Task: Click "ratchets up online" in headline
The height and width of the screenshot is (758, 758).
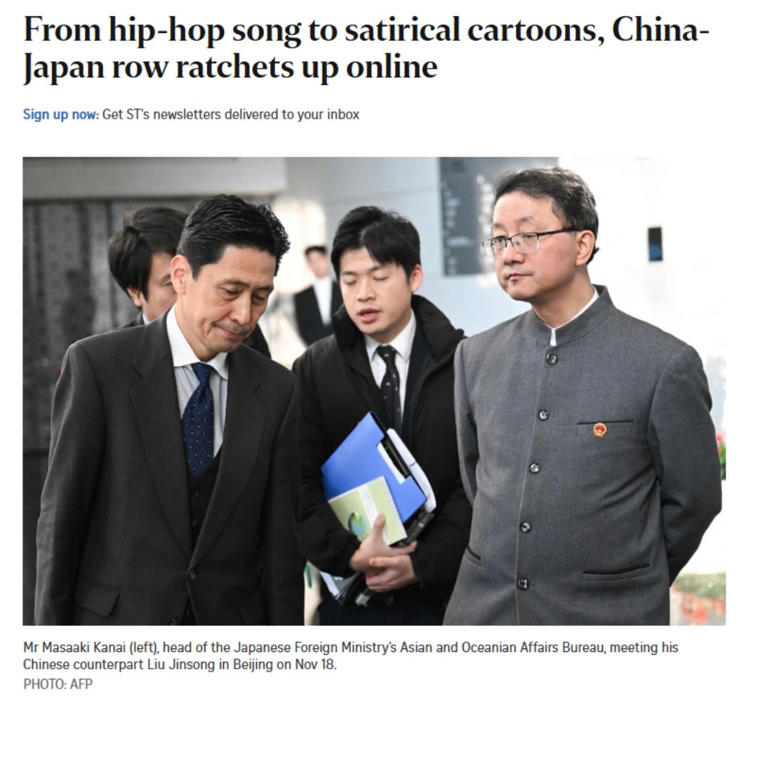Action: (307, 67)
